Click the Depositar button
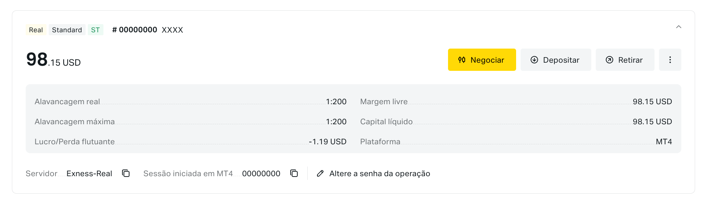The height and width of the screenshot is (204, 707). (x=556, y=60)
